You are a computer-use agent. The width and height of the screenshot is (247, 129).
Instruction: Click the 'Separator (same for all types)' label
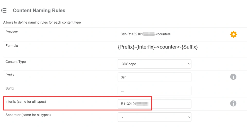point(28,115)
